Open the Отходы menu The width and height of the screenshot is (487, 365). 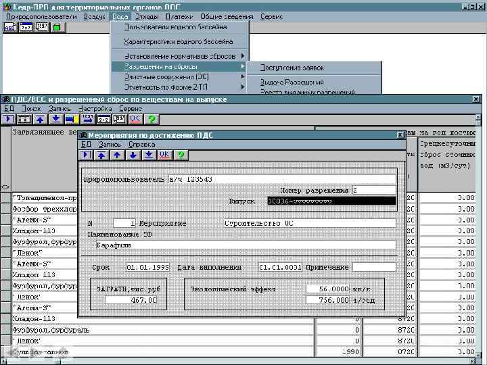click(147, 17)
